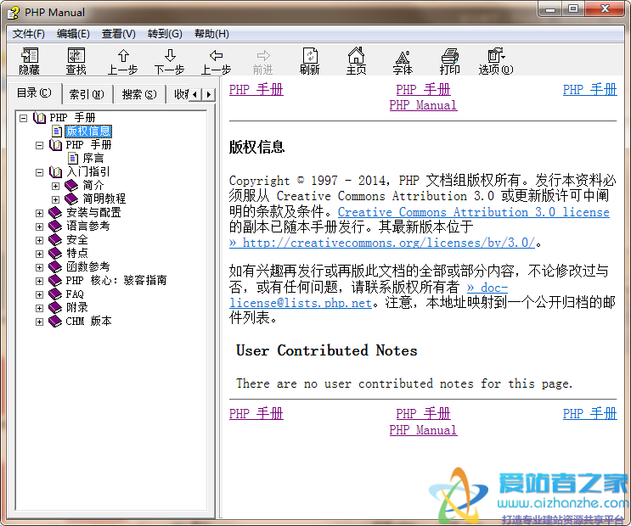Select the 附录 tree item text
The width and height of the screenshot is (631, 526).
[x=77, y=308]
